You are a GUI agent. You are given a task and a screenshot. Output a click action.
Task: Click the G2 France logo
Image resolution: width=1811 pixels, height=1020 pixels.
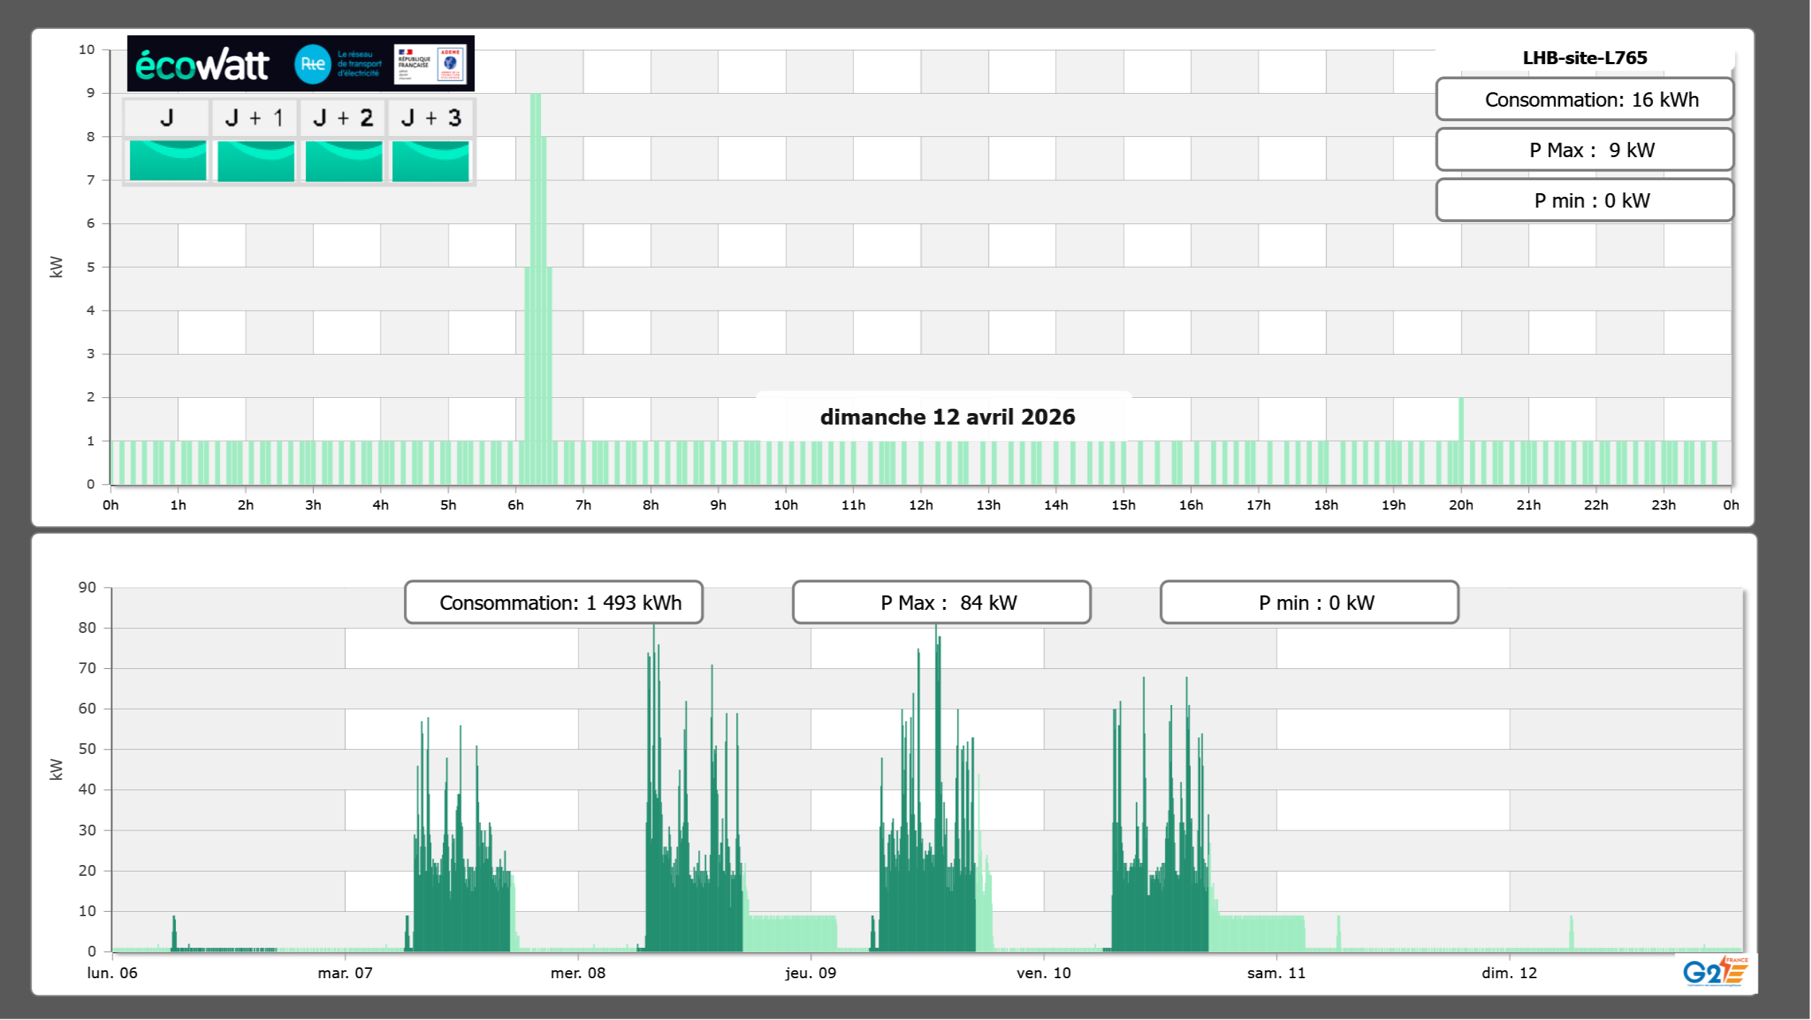point(1714,972)
